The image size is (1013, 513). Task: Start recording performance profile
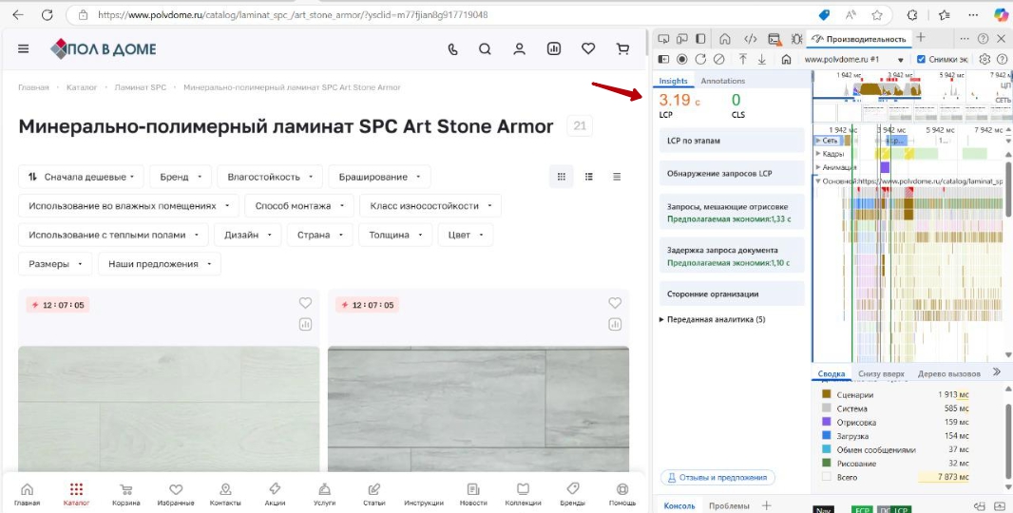[x=681, y=60]
